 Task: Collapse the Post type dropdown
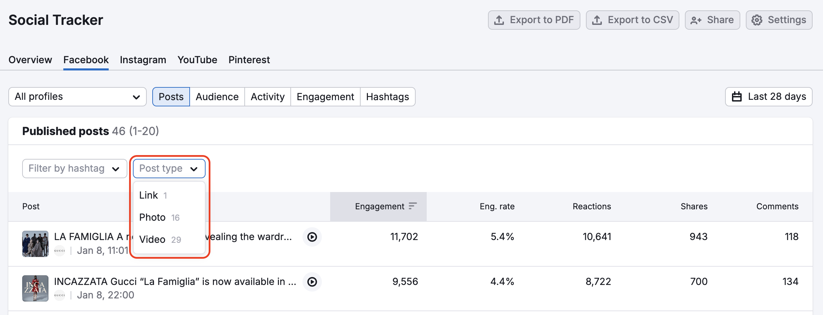point(169,168)
